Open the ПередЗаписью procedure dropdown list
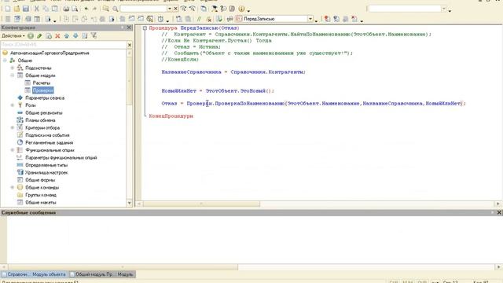 [310, 19]
